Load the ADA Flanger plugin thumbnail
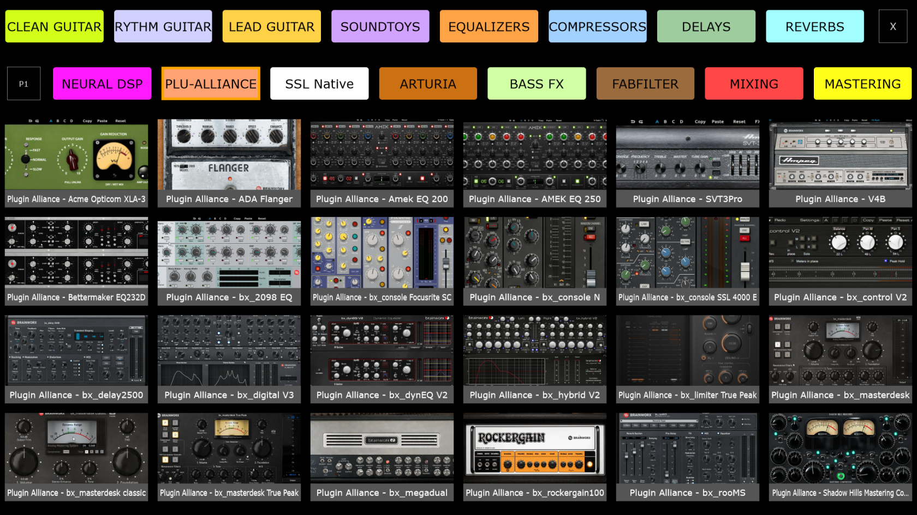The width and height of the screenshot is (917, 515). click(229, 163)
